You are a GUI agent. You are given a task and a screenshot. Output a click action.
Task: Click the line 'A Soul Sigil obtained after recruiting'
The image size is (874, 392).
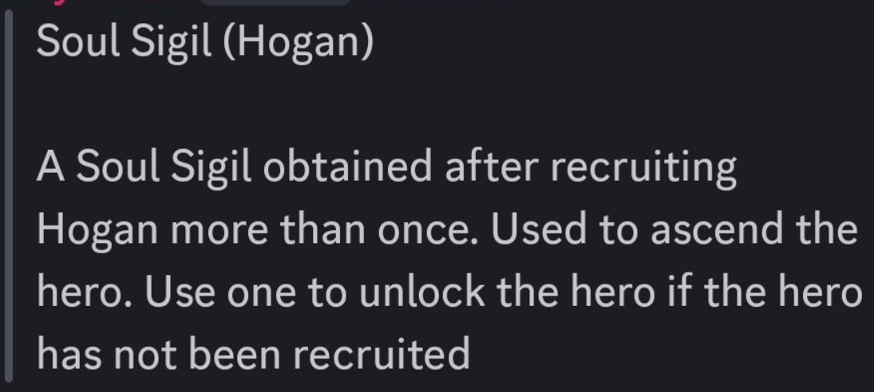pyautogui.click(x=387, y=167)
